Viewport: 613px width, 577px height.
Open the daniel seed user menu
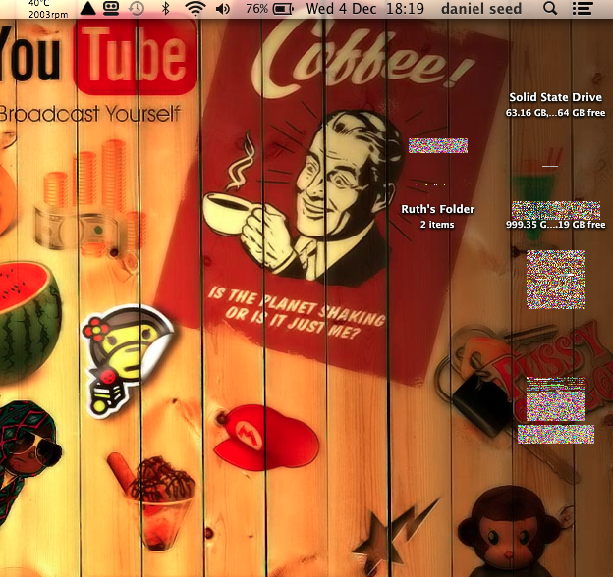tap(481, 9)
